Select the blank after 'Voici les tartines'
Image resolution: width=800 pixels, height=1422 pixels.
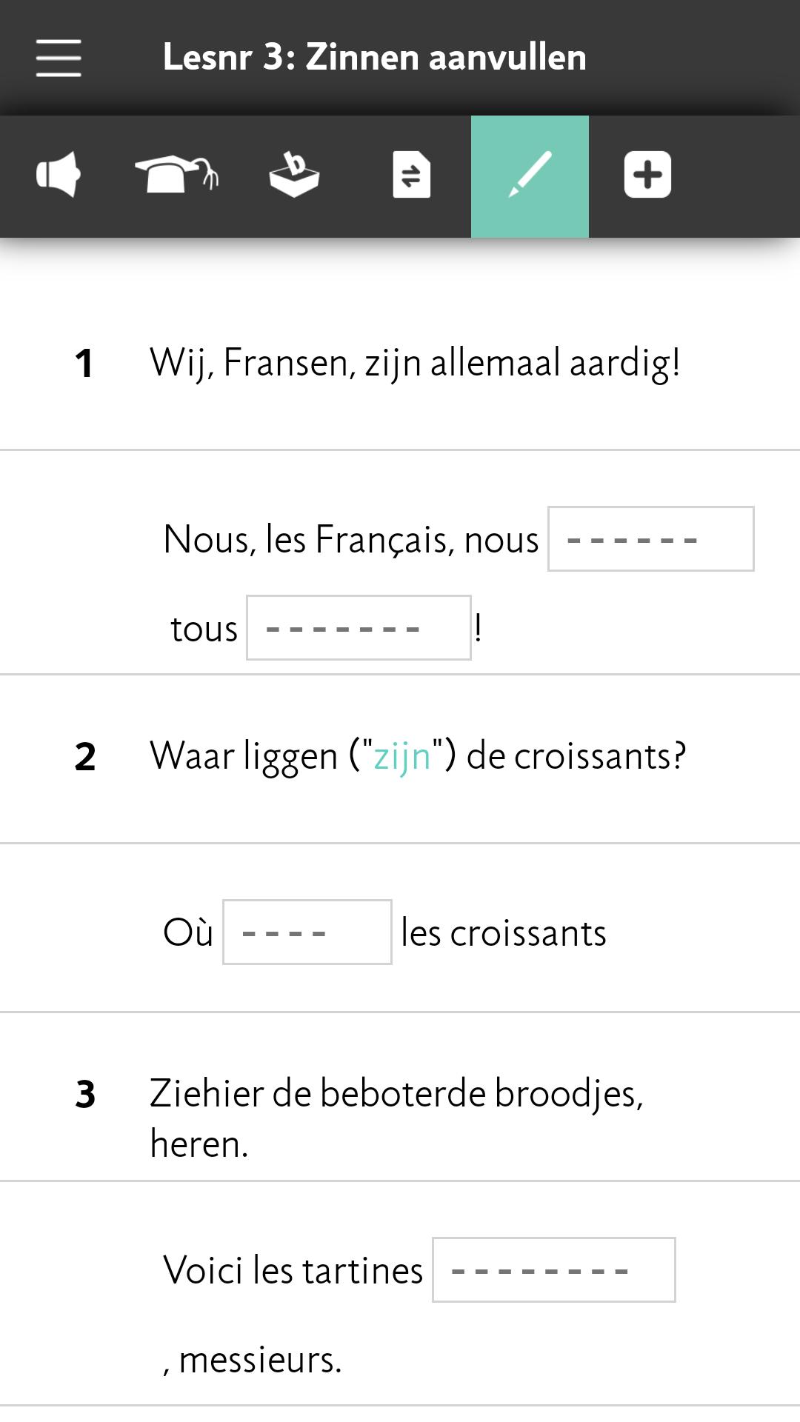(x=554, y=1270)
